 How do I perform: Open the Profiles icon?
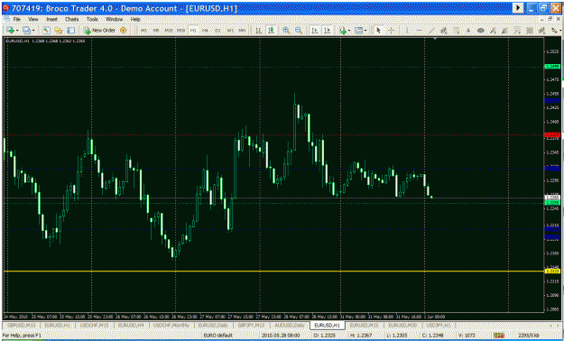[26, 31]
